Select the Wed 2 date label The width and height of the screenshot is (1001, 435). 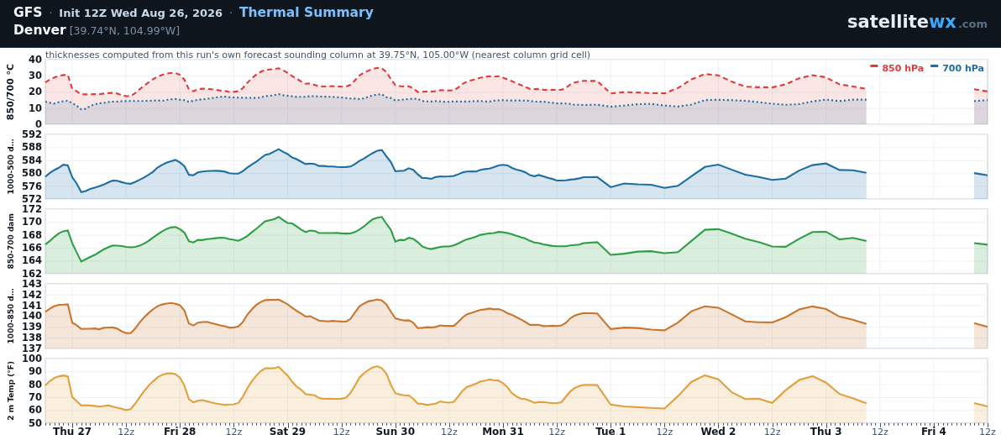tap(718, 431)
